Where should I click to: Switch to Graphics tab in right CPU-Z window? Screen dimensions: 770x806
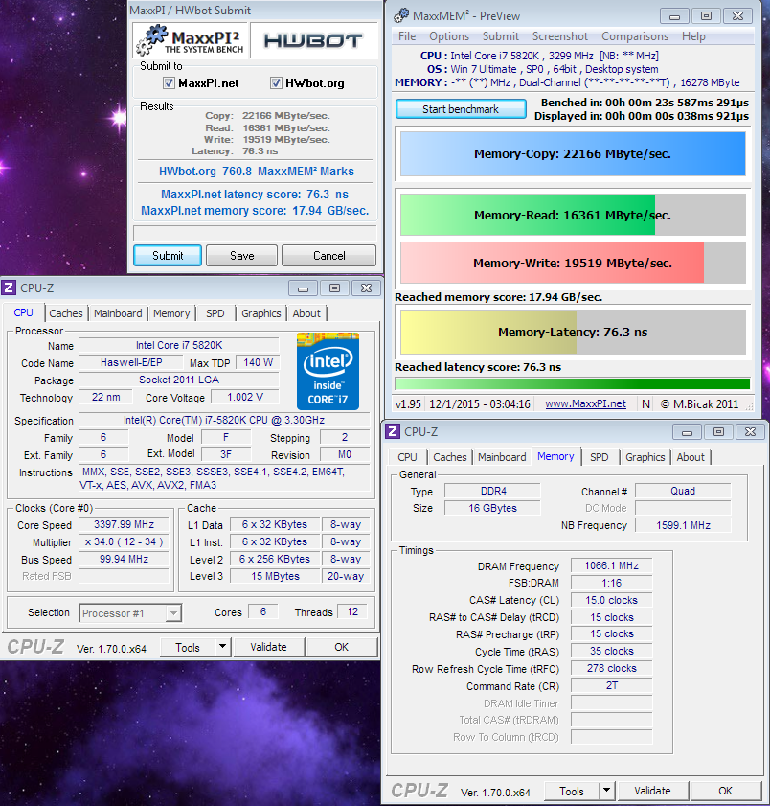pyautogui.click(x=645, y=457)
